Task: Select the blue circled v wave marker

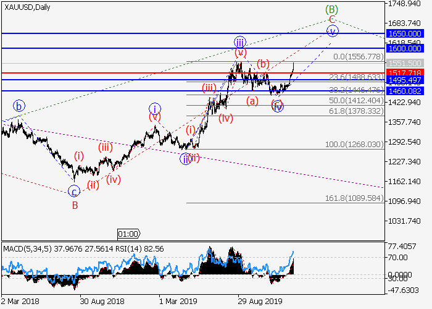Action: [x=333, y=31]
